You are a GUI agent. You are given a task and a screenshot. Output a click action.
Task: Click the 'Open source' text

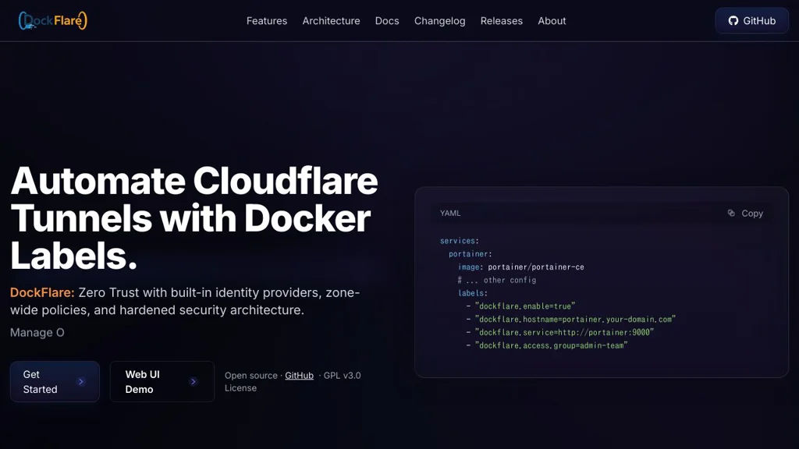tap(250, 375)
